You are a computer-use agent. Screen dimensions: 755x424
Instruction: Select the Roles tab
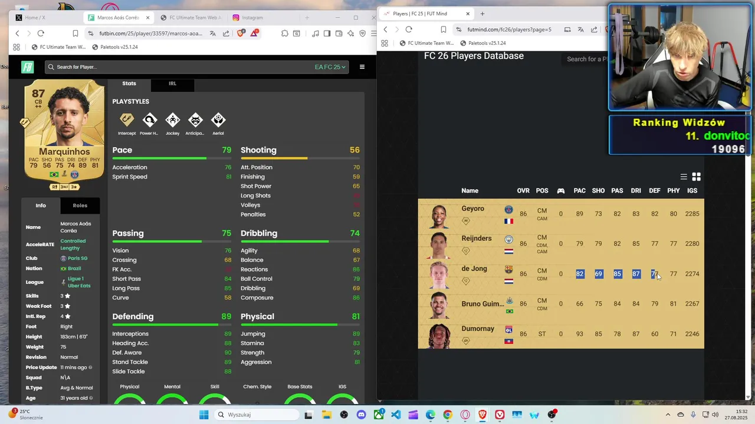[x=80, y=206]
